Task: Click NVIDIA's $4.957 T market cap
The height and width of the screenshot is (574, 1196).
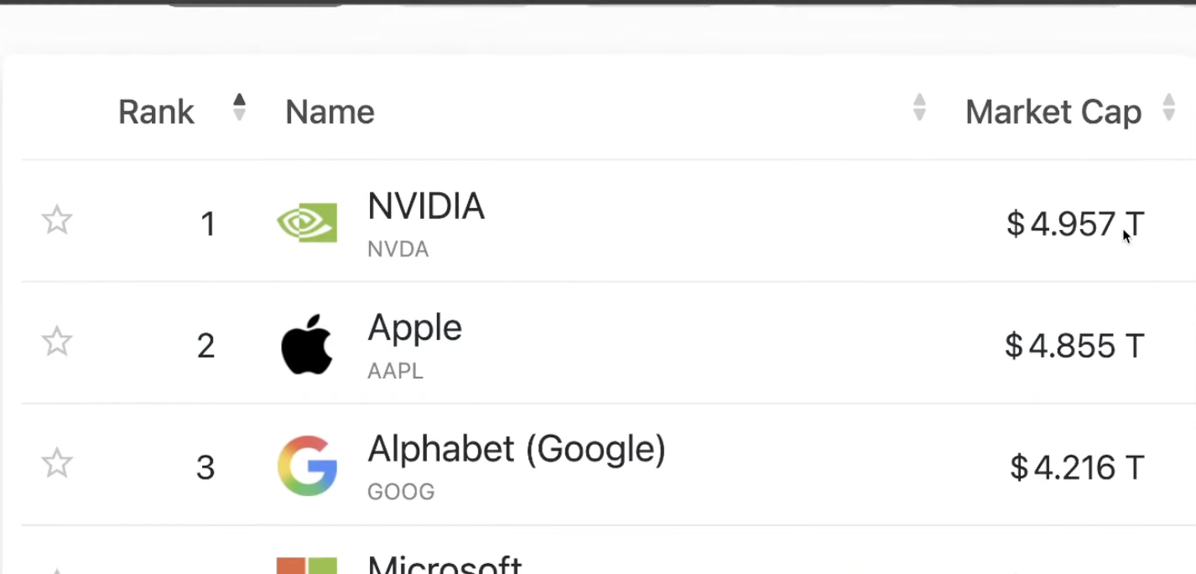Action: (1075, 224)
